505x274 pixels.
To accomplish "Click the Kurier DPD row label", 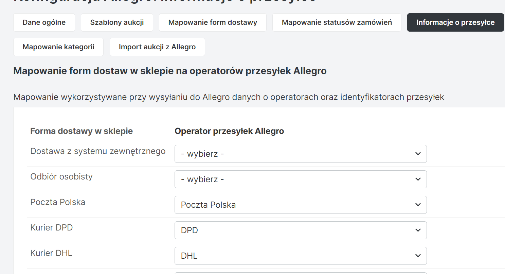I will 52,228.
